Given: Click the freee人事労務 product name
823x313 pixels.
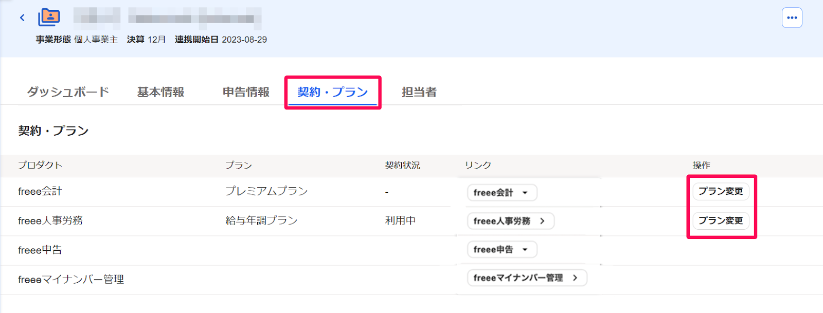Looking at the screenshot, I should (50, 220).
